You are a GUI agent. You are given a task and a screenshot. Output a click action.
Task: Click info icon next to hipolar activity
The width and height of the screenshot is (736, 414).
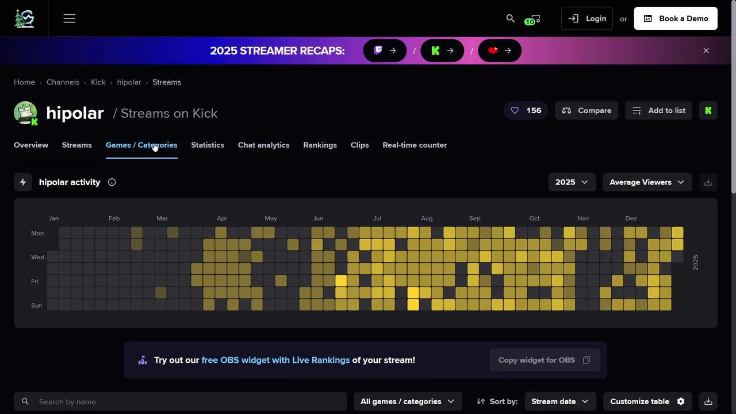click(112, 182)
